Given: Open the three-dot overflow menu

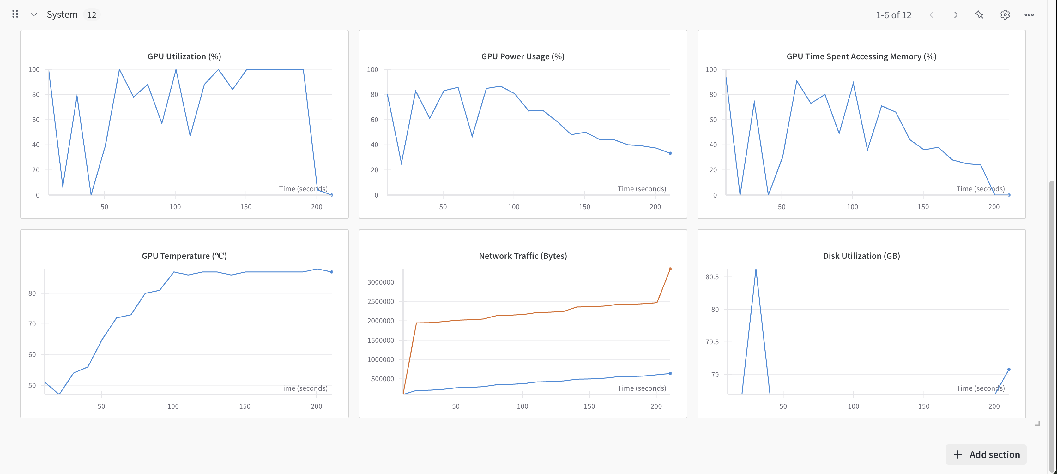Looking at the screenshot, I should tap(1029, 15).
